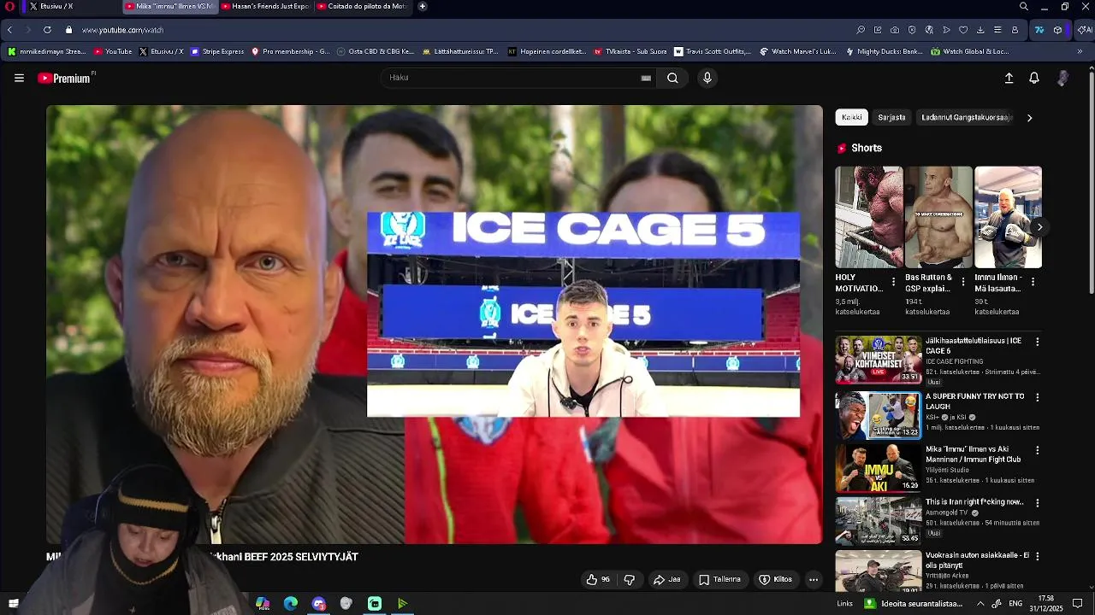Open options for Immu Ilmen short
Viewport: 1095px width, 615px height.
[x=1033, y=282]
